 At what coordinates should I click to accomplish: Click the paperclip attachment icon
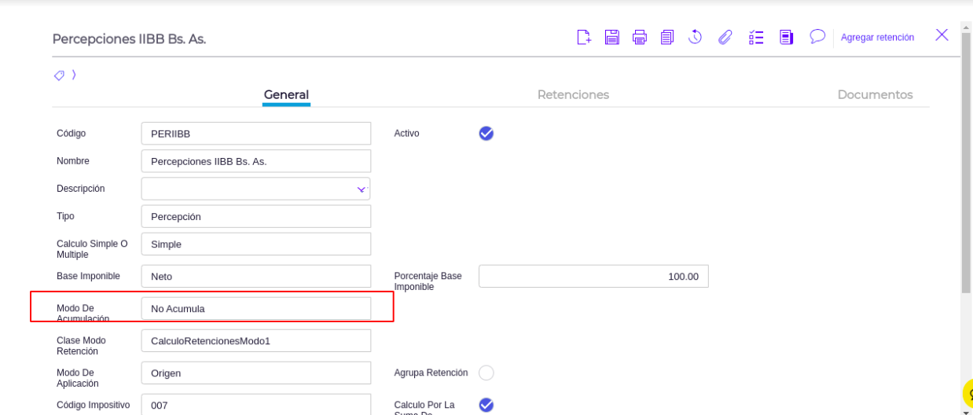click(x=725, y=37)
